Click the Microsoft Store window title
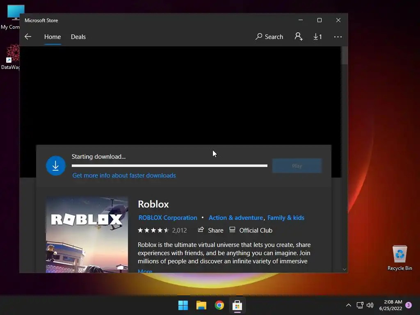The width and height of the screenshot is (420, 315). pyautogui.click(x=41, y=21)
